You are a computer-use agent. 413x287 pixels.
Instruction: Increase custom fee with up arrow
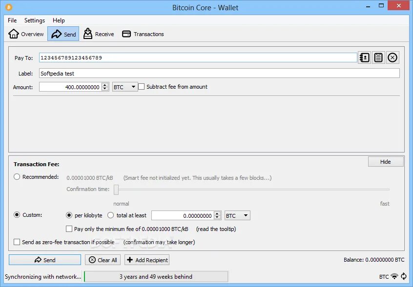217,213
